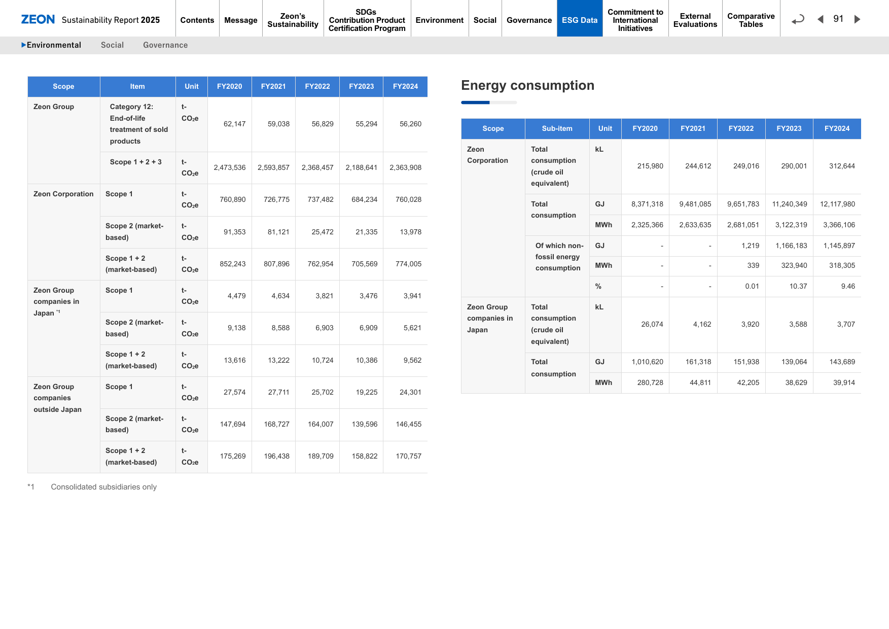Image resolution: width=889 pixels, height=629 pixels.
Task: Select the Social sub-section link
Action: 112,45
